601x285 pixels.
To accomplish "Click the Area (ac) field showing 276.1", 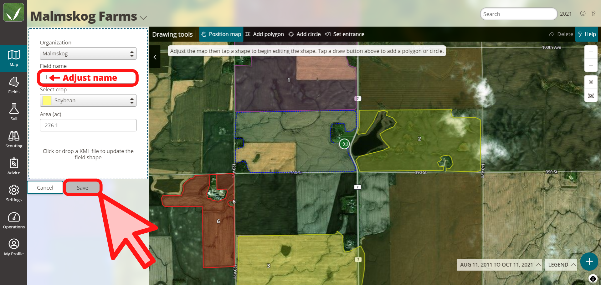I will [88, 125].
